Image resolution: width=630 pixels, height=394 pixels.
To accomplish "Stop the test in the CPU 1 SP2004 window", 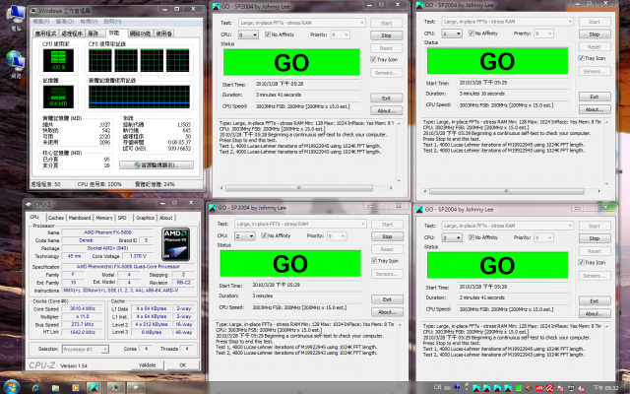I will click(x=595, y=34).
